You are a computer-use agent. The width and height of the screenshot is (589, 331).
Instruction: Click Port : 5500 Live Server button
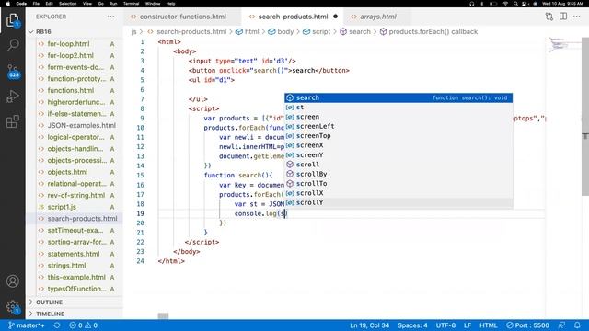pos(527,325)
